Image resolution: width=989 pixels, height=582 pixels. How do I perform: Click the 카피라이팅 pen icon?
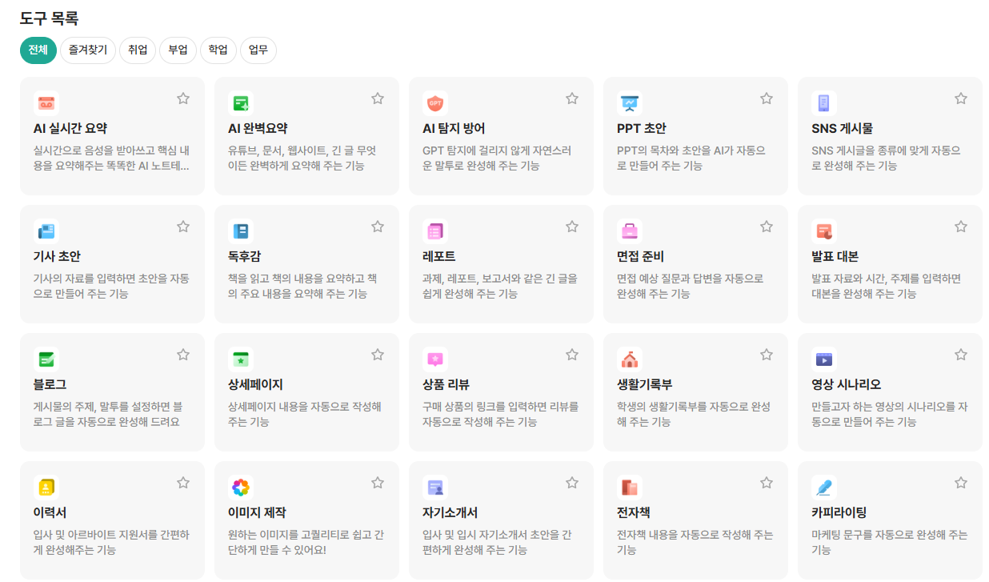pyautogui.click(x=824, y=487)
